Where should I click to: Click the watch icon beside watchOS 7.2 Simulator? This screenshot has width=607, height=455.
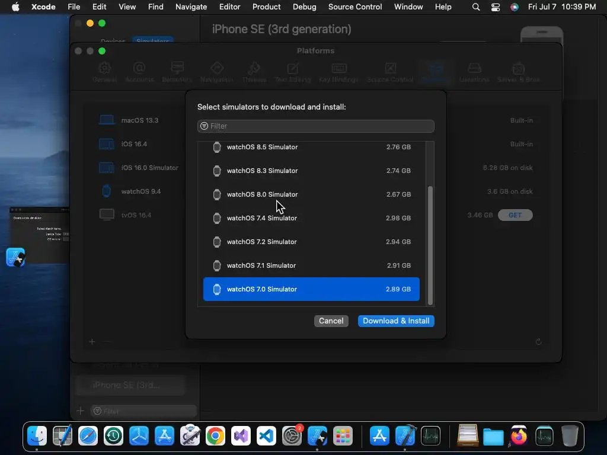point(217,242)
